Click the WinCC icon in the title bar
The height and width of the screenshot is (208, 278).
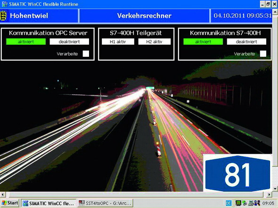[4, 4]
